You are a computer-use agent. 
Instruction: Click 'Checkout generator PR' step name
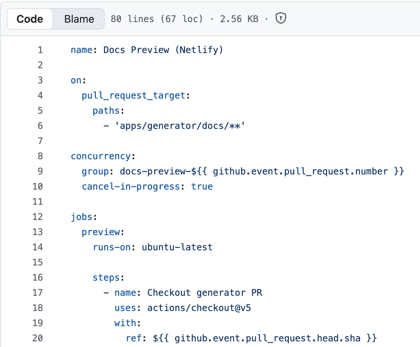click(205, 292)
